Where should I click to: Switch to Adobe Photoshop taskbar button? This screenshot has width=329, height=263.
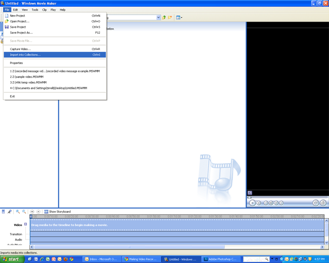pos(221,259)
